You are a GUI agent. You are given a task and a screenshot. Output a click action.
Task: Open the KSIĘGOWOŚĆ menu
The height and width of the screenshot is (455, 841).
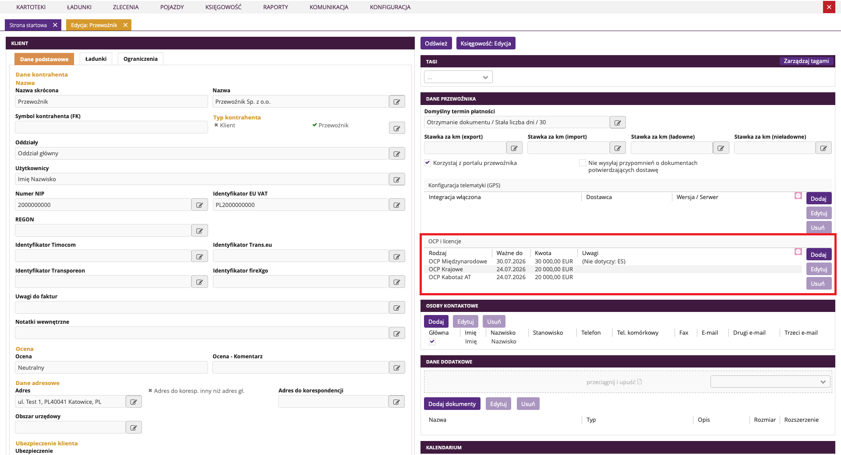223,7
